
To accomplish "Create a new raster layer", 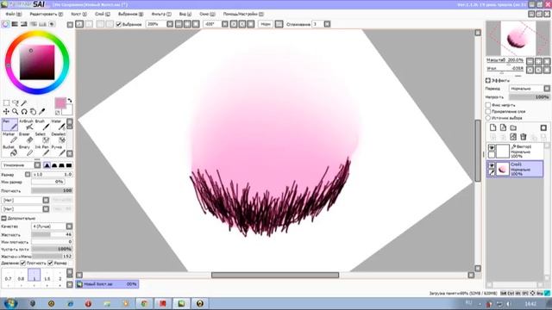I will tap(492, 127).
